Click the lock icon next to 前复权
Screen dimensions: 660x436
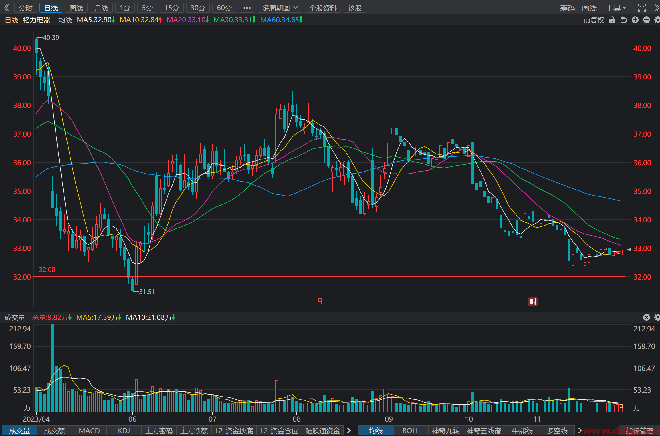pyautogui.click(x=612, y=20)
